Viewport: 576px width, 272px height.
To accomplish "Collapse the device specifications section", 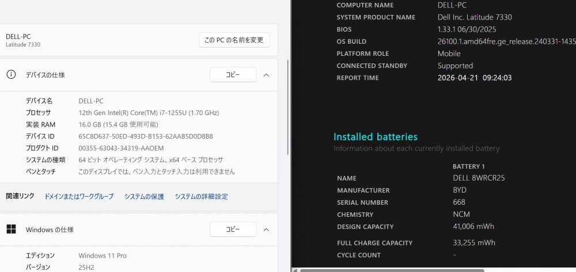I will tap(266, 75).
